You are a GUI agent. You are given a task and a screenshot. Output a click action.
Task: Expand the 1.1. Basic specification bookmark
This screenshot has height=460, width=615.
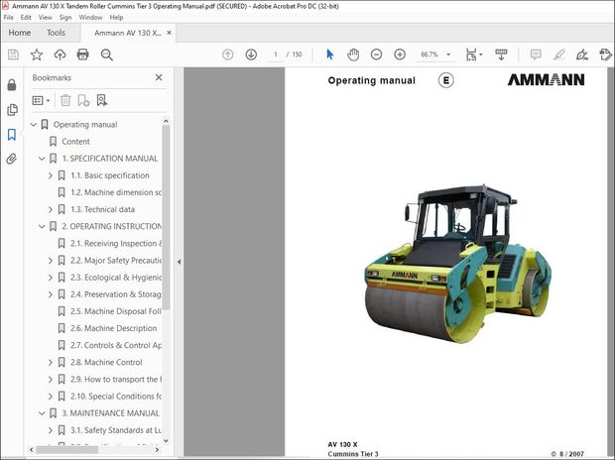[51, 175]
